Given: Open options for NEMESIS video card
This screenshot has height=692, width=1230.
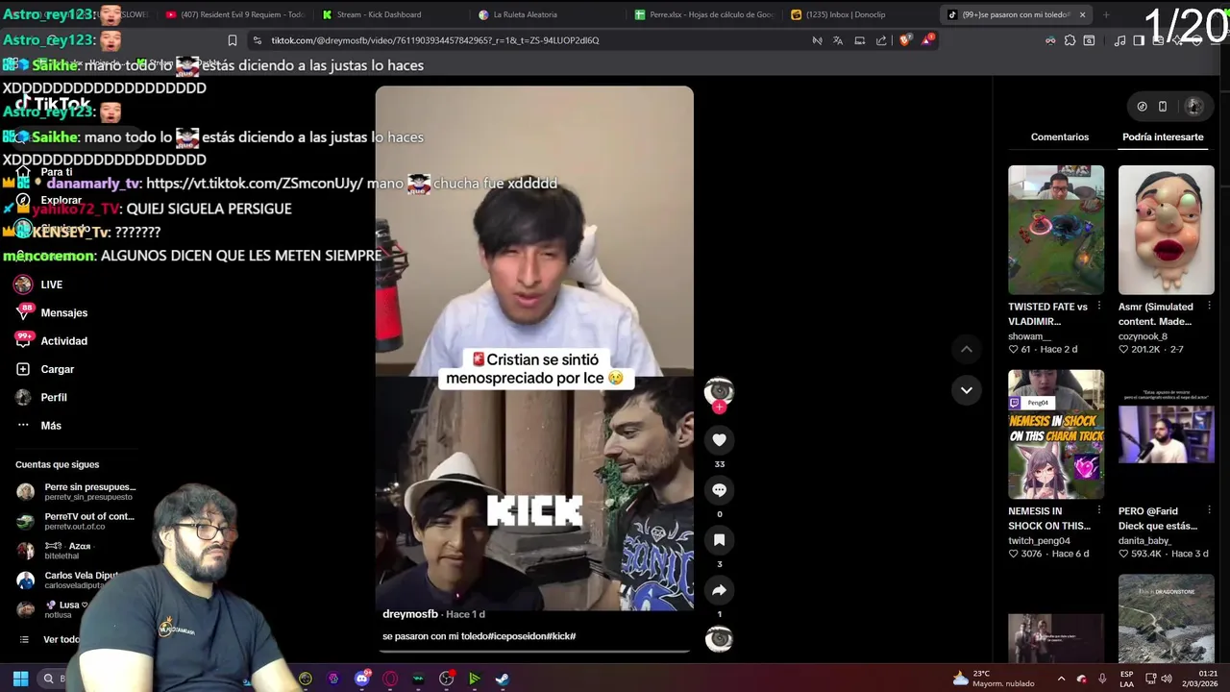Looking at the screenshot, I should click(1099, 511).
